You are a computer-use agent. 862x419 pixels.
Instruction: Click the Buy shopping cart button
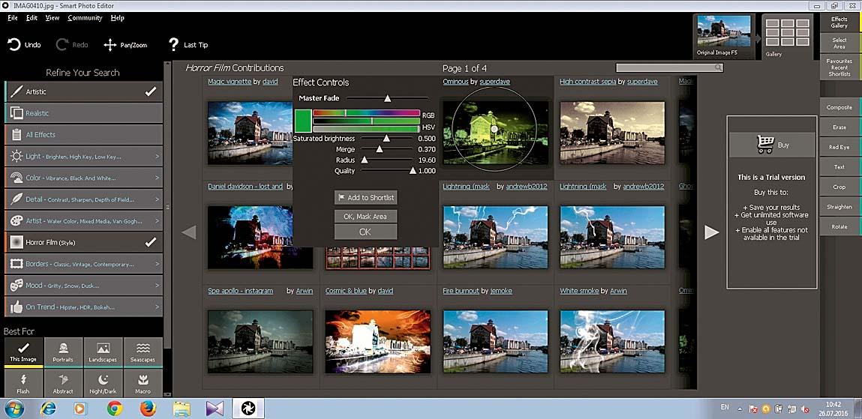[x=771, y=145]
